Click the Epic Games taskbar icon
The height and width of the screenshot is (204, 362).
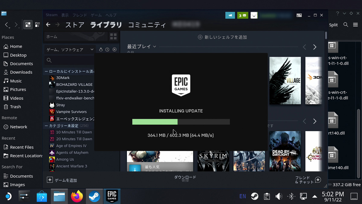point(112,196)
